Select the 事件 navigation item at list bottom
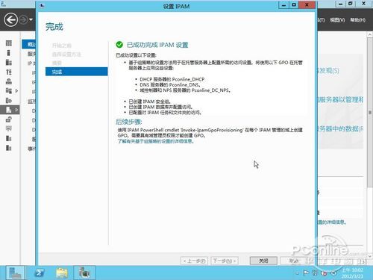The width and height of the screenshot is (373, 280). (x=31, y=149)
